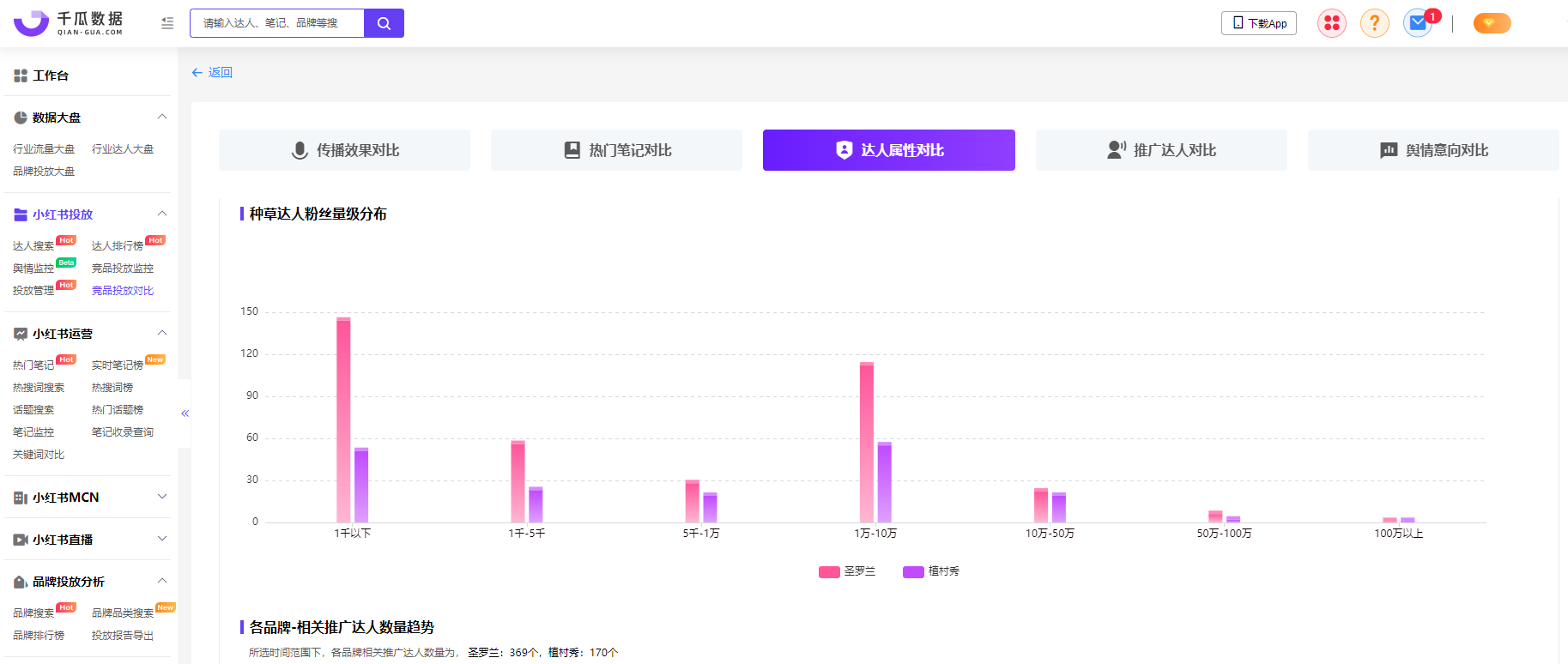
Task: Click the back arrow icon beside 返回
Action: (197, 73)
